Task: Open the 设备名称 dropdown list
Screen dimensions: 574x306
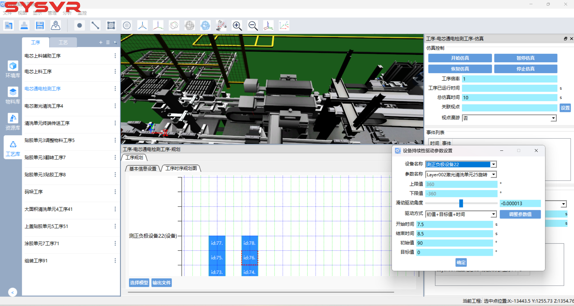Action: pyautogui.click(x=494, y=164)
